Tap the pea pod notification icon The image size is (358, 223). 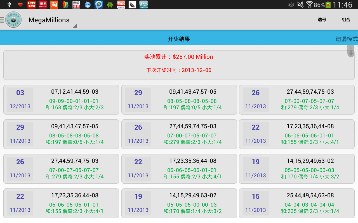click(x=132, y=4)
